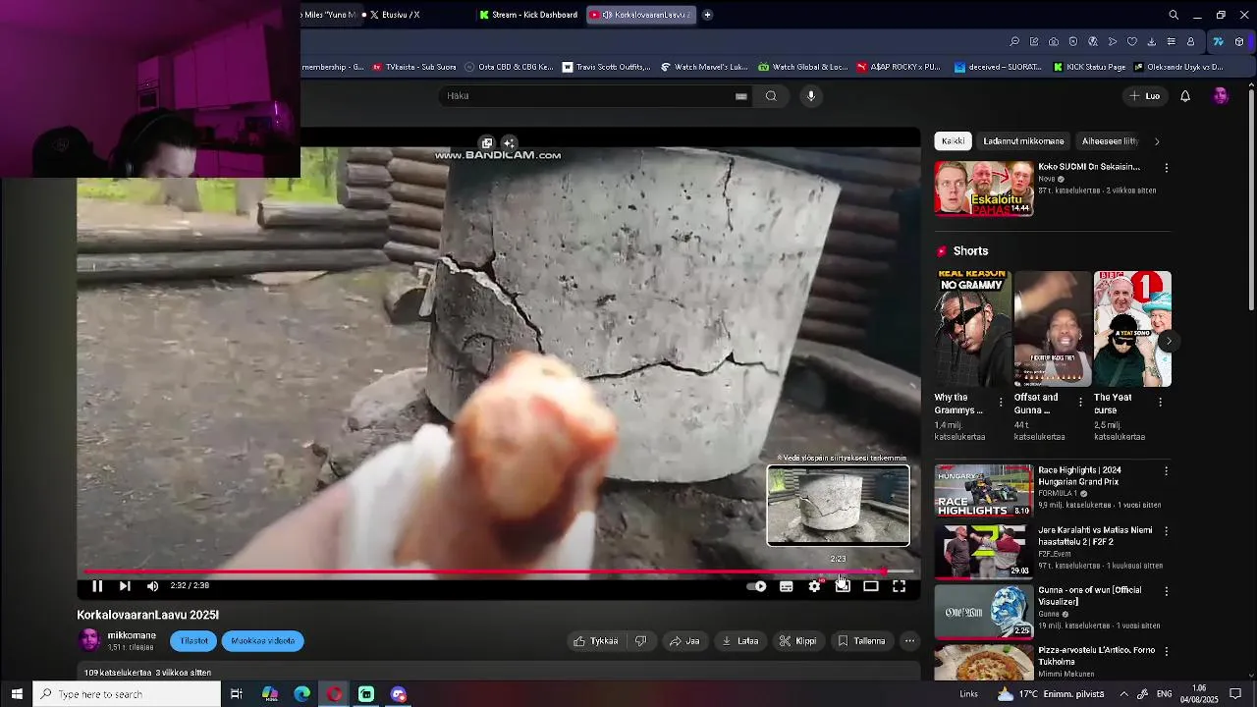Open the Koko SUOMI On Sekaisin video thumbnail
Viewport: 1257px width, 707px height.
point(984,189)
